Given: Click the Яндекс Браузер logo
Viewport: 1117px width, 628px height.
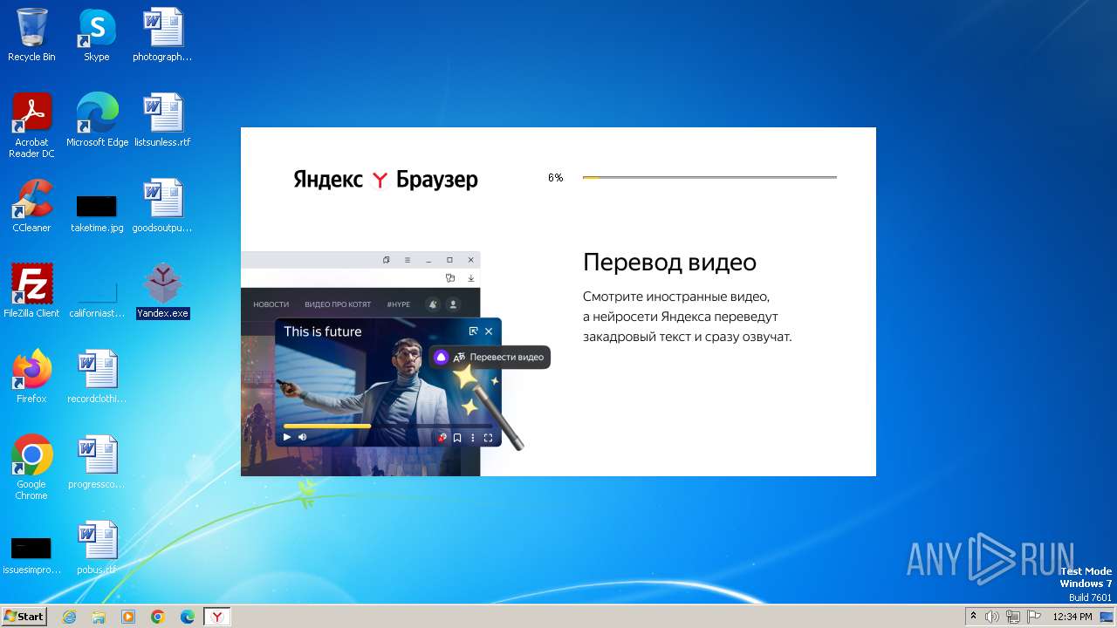Looking at the screenshot, I should [x=386, y=180].
